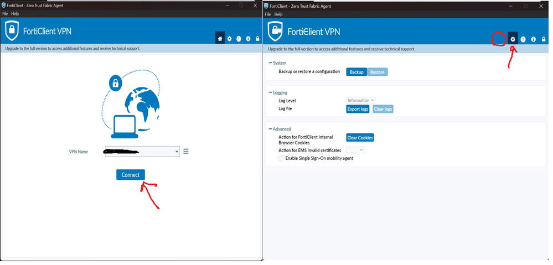Screen dimensions: 553x265
Task: Click the home icon in left FortiClient window
Action: point(220,39)
